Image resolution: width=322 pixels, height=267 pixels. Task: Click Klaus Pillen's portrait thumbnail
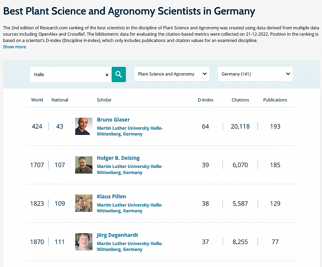tap(84, 203)
